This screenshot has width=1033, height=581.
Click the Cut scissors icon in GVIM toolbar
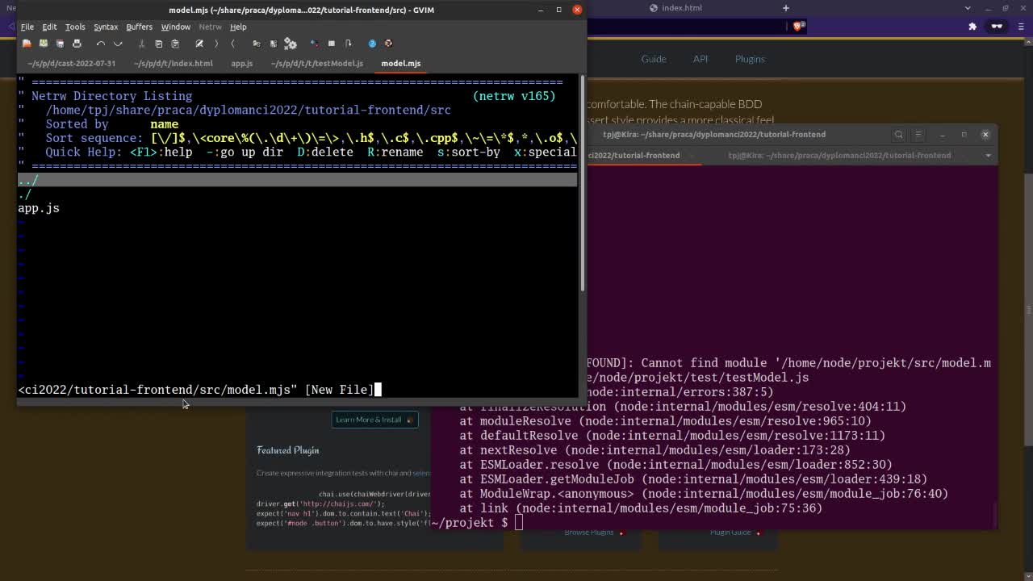tap(142, 44)
